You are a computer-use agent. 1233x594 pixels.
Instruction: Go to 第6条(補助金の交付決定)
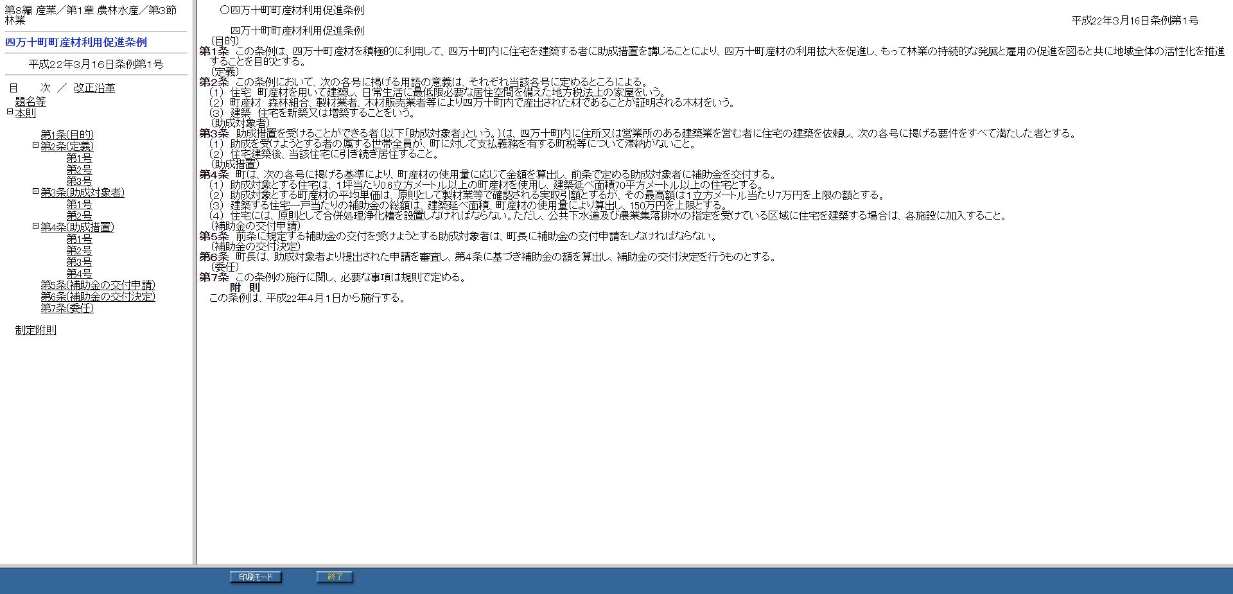coord(98,297)
